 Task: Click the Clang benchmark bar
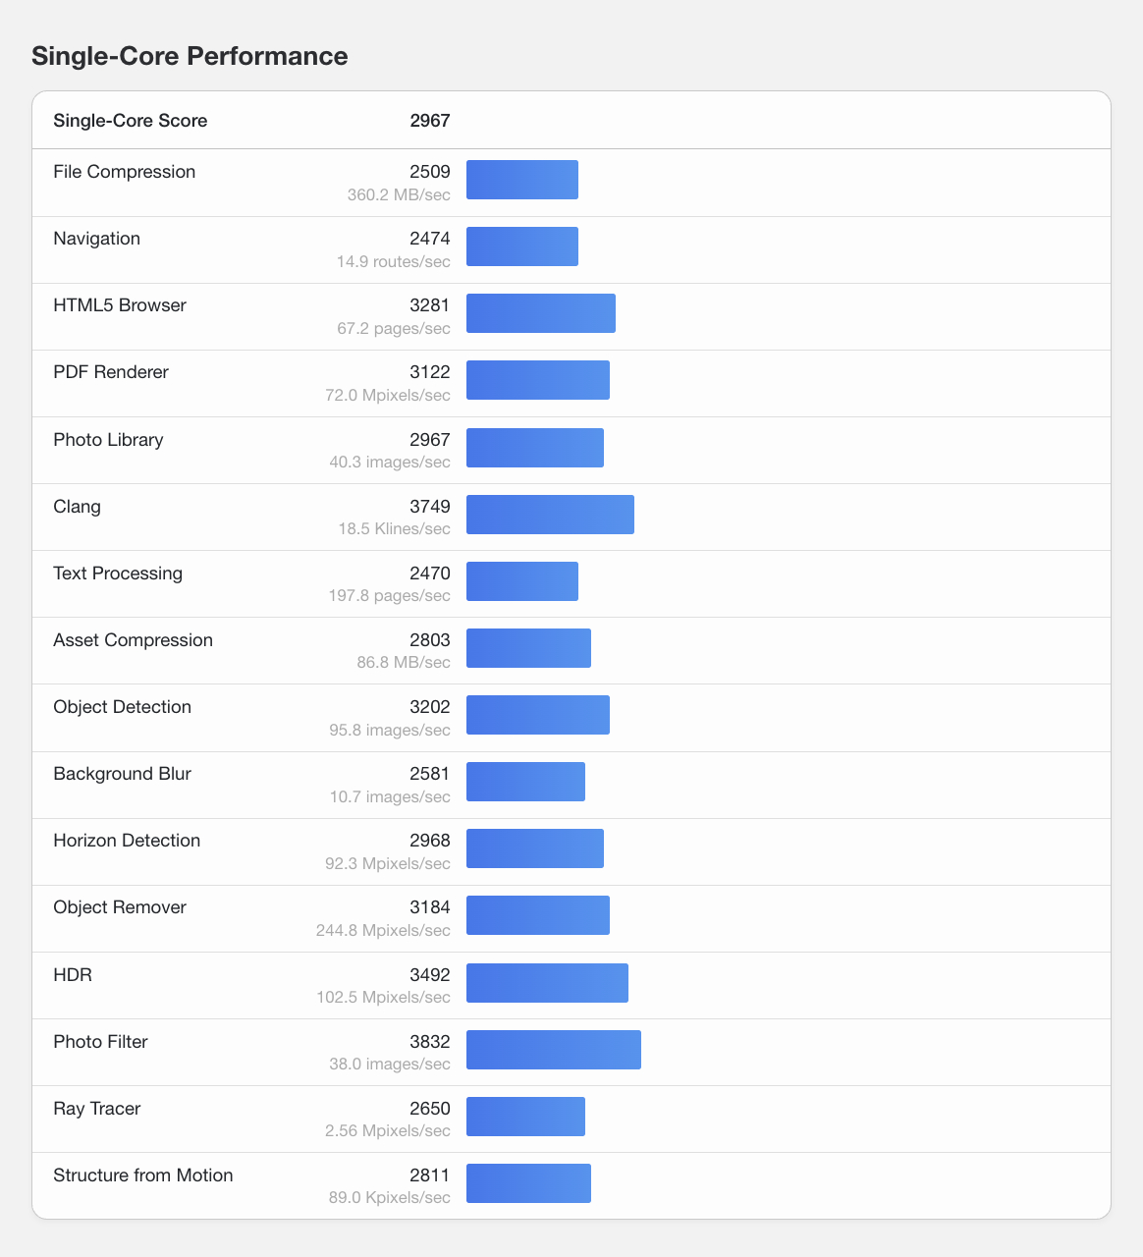(550, 515)
